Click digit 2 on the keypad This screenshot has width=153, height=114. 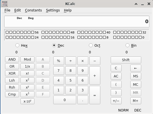(71, 90)
